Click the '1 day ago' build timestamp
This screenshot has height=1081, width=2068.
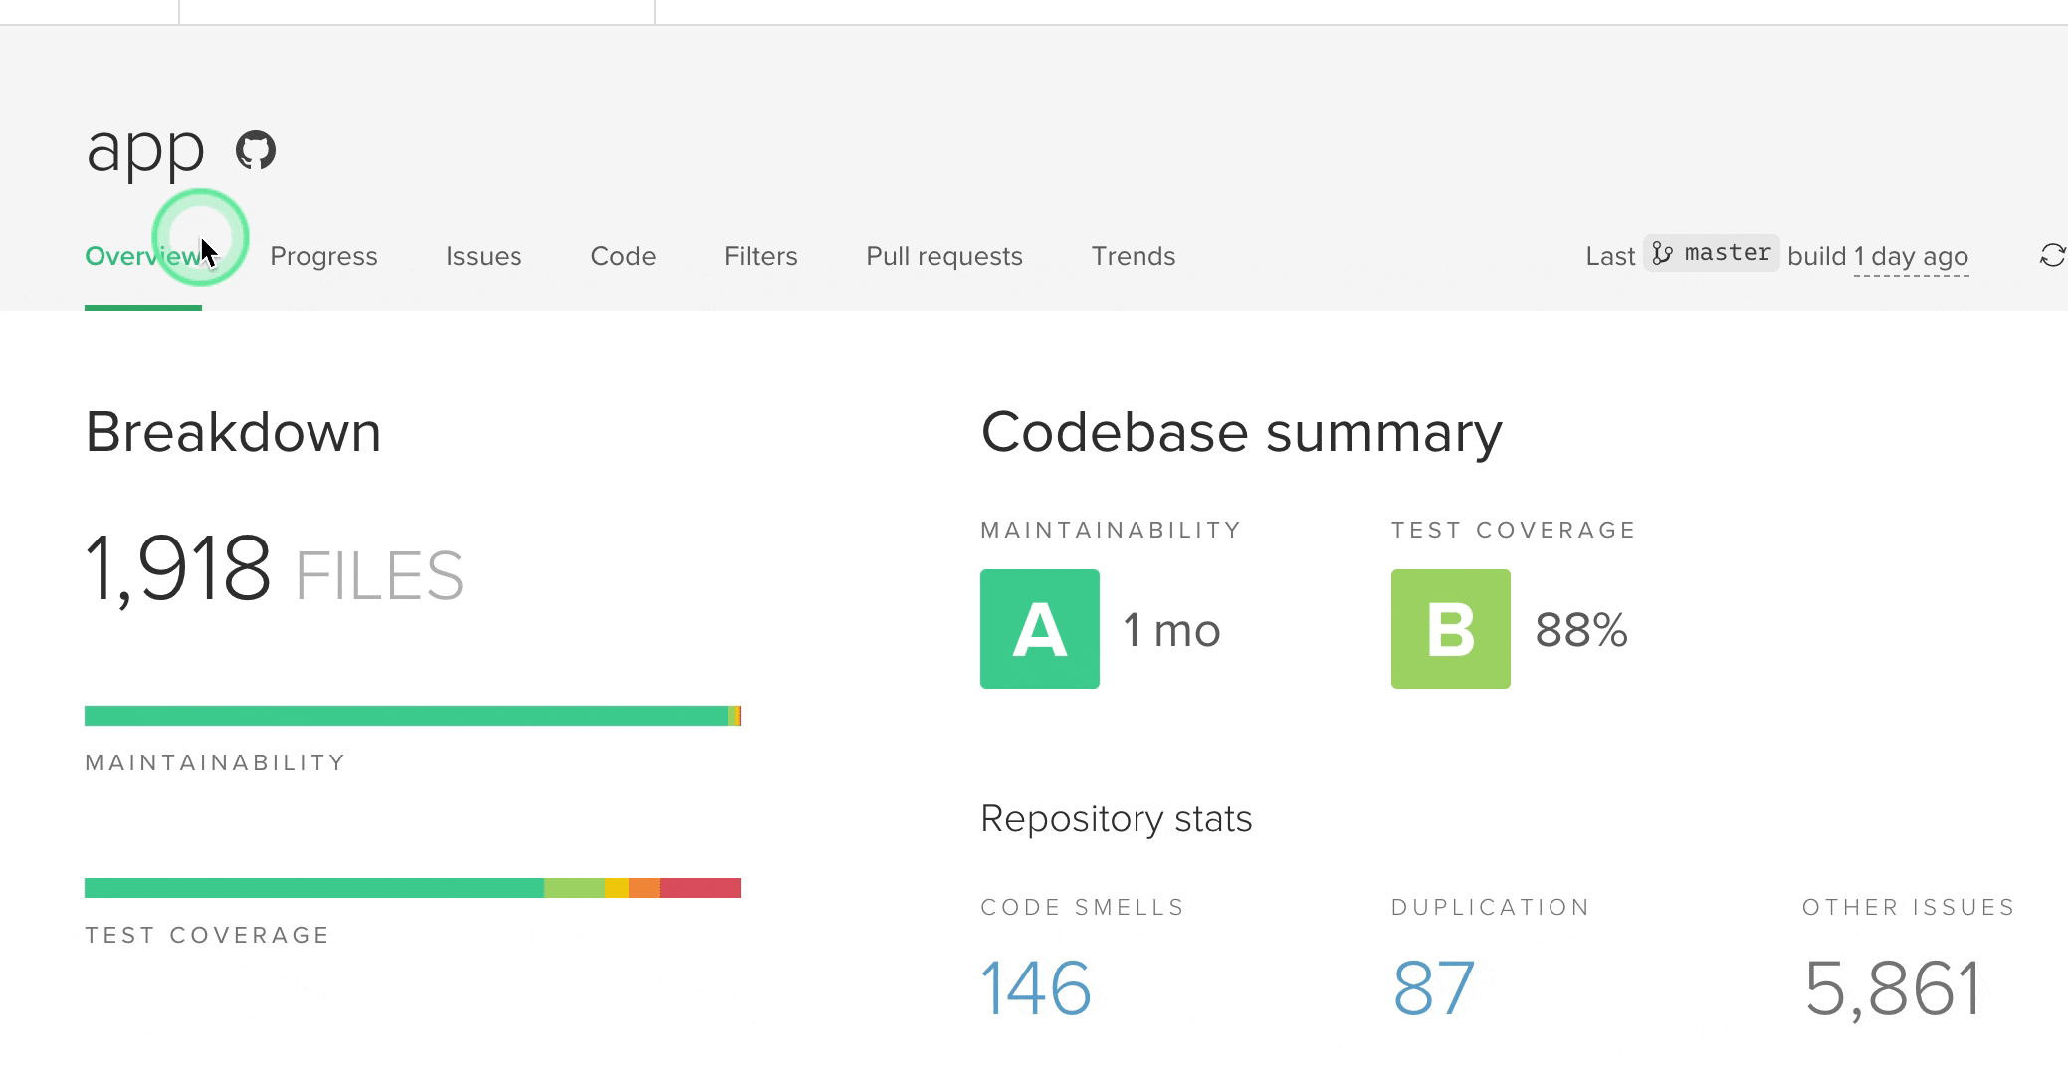(1910, 257)
